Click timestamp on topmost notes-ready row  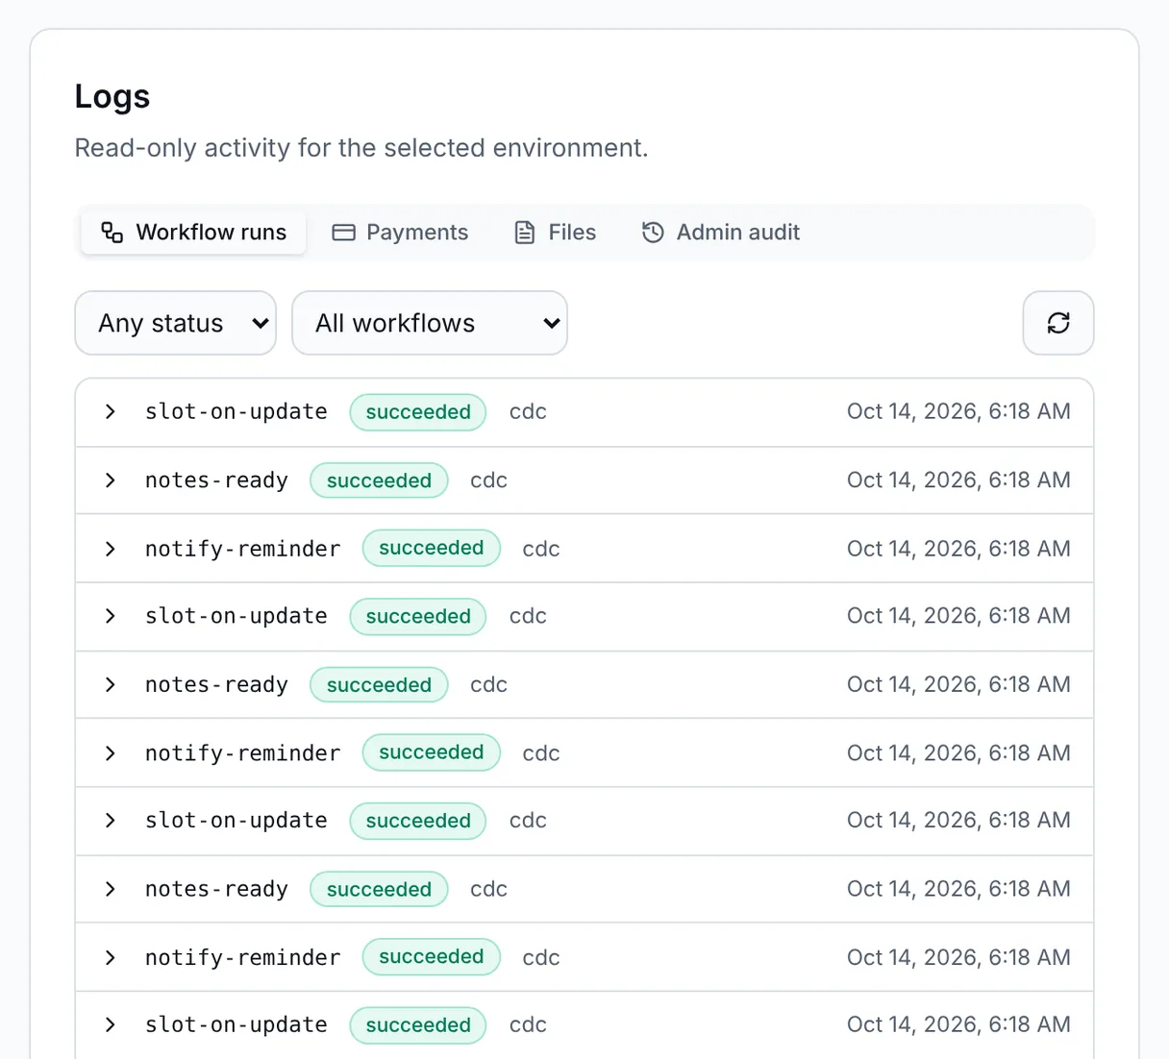(958, 480)
